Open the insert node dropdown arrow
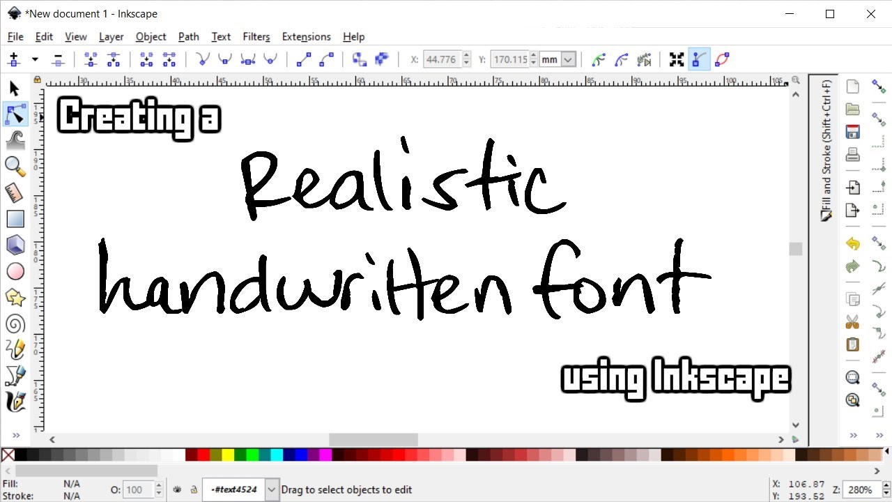 click(x=35, y=59)
